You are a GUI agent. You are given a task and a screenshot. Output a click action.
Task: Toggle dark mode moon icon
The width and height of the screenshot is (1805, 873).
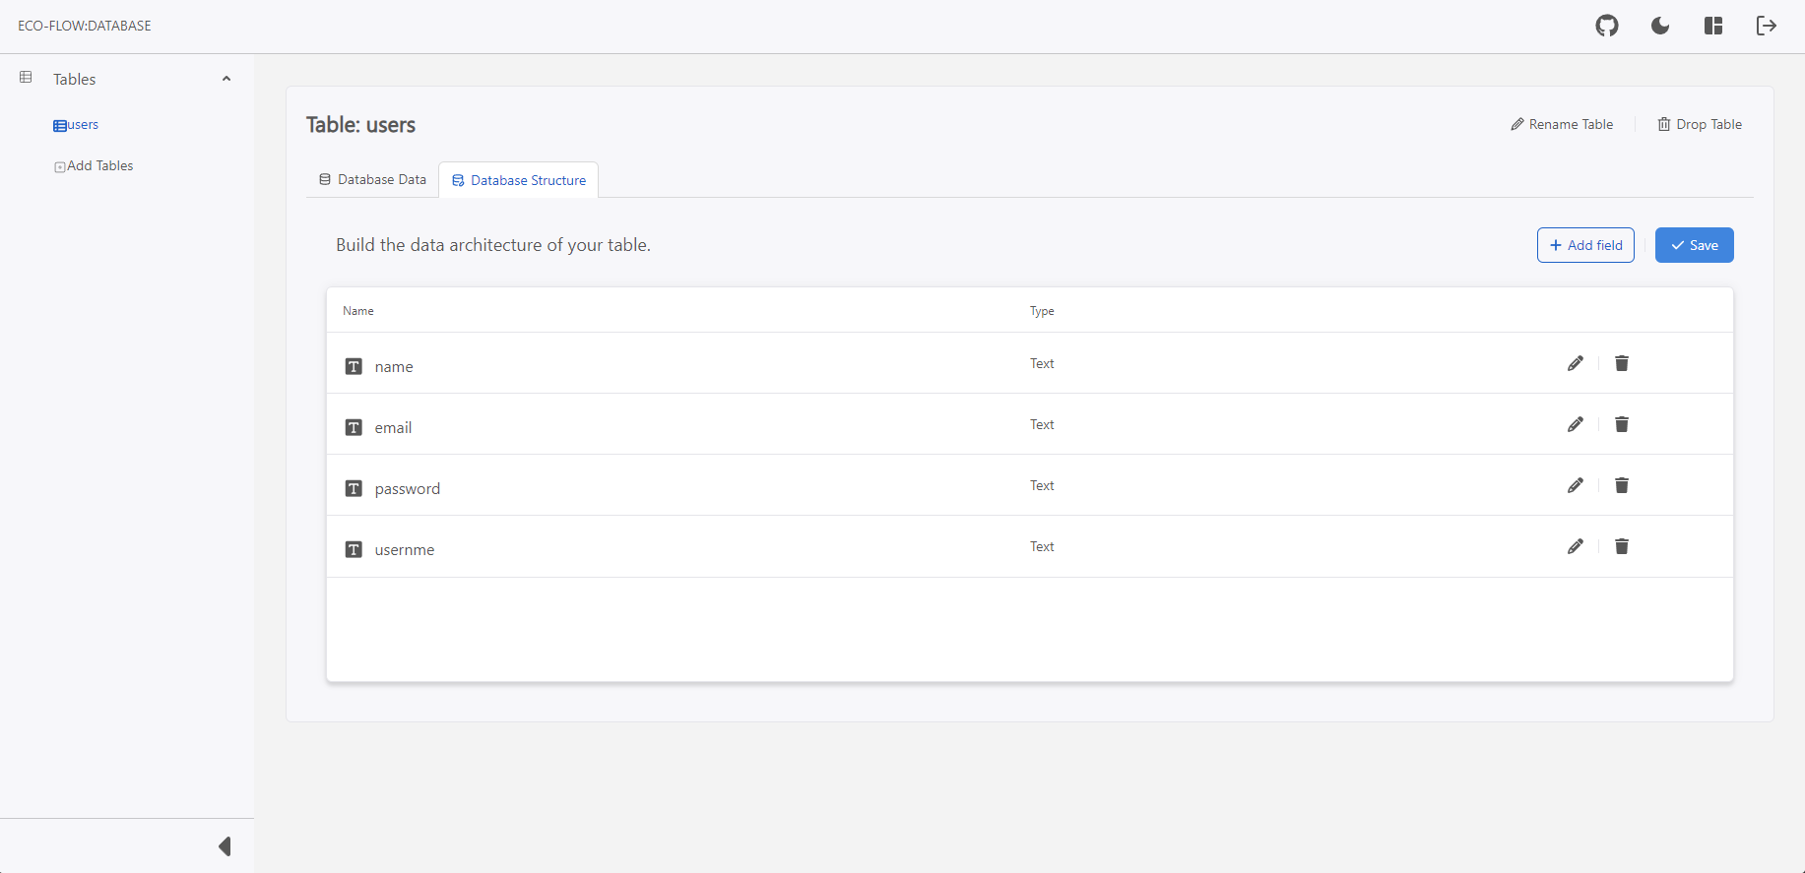coord(1660,26)
